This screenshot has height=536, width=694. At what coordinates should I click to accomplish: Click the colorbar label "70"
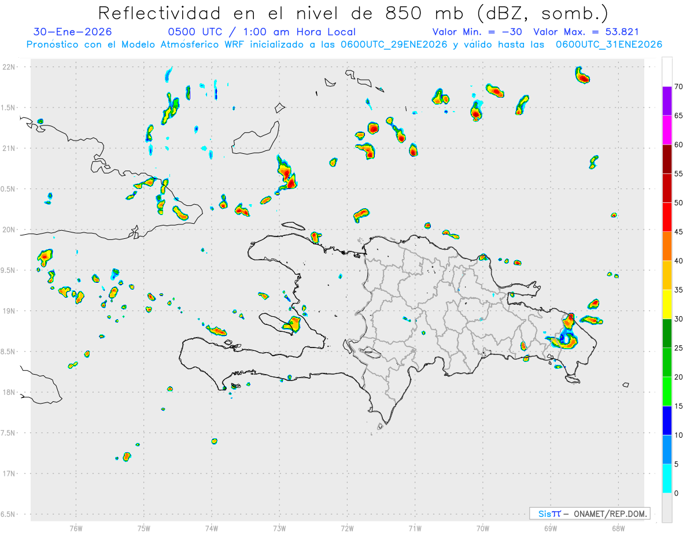[679, 87]
